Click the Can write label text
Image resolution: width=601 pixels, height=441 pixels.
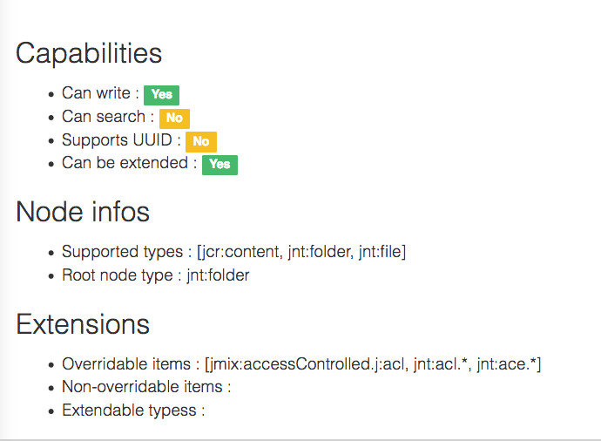(96, 93)
